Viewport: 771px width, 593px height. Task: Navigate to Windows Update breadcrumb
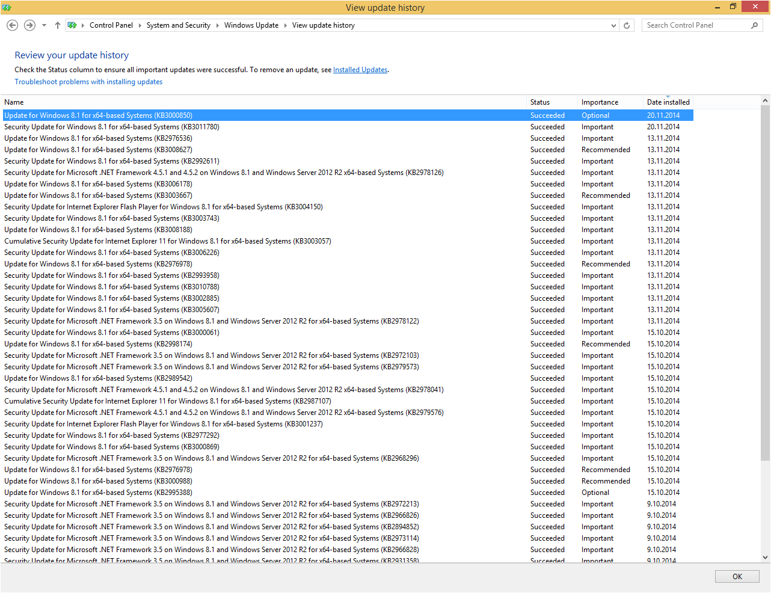[251, 25]
